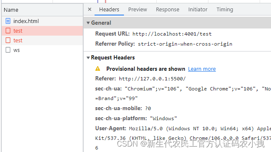Screen dimensions: 271x152
Task: Click the sec-ch-ua-mobile value ?0
Action: click(x=148, y=108)
